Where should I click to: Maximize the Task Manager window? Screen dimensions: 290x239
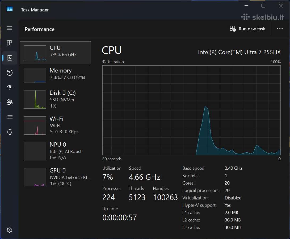(x=263, y=6)
